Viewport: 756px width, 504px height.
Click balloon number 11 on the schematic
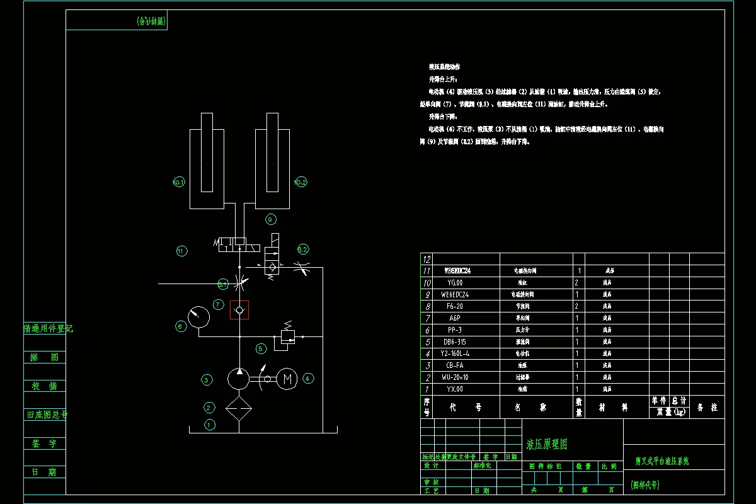click(181, 251)
